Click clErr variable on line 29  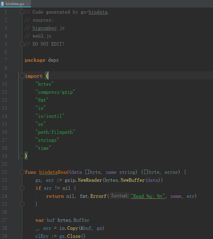(x=42, y=236)
